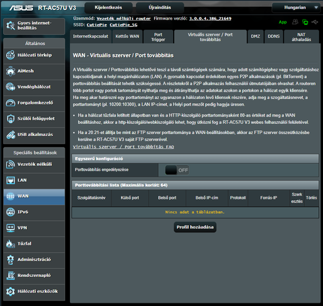Click the Törlés column header
This screenshot has height=306, width=323.
pyautogui.click(x=312, y=198)
